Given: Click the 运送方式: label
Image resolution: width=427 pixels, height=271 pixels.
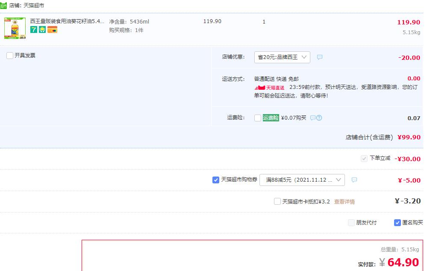Looking at the screenshot, I should pos(233,79).
